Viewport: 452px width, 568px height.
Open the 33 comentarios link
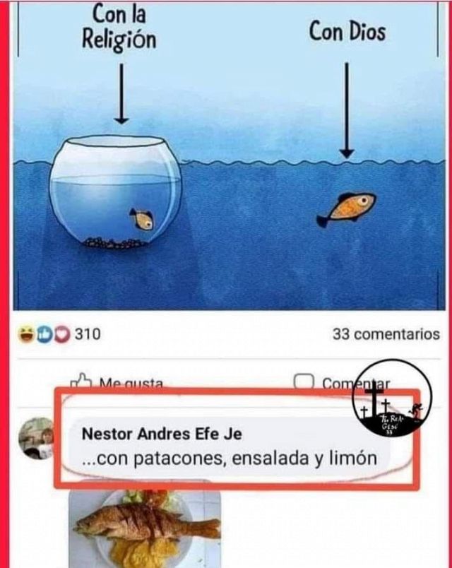[x=386, y=334]
